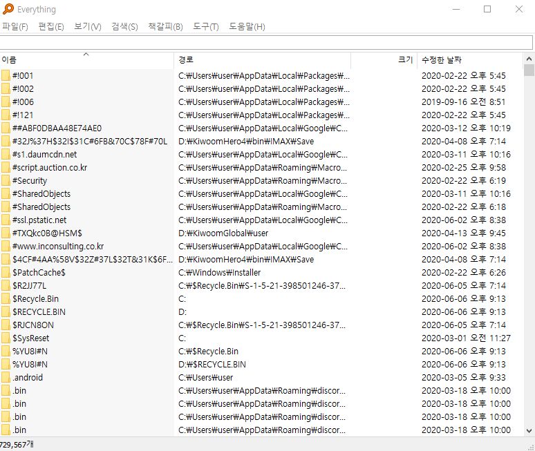
Task: Select the #TXQkc0B@HSM$ folder name
Action: coord(47,233)
